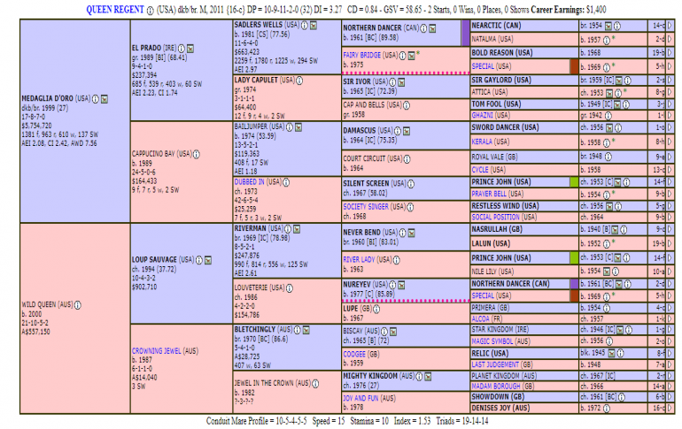This screenshot has width=682, height=429.
Task: Click the info icon next to Silent Screen
Action: pyautogui.click(x=411, y=184)
